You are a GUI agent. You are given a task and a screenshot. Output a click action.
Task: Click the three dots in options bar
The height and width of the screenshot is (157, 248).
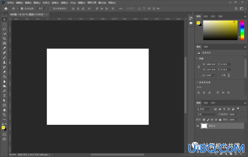(121, 8)
